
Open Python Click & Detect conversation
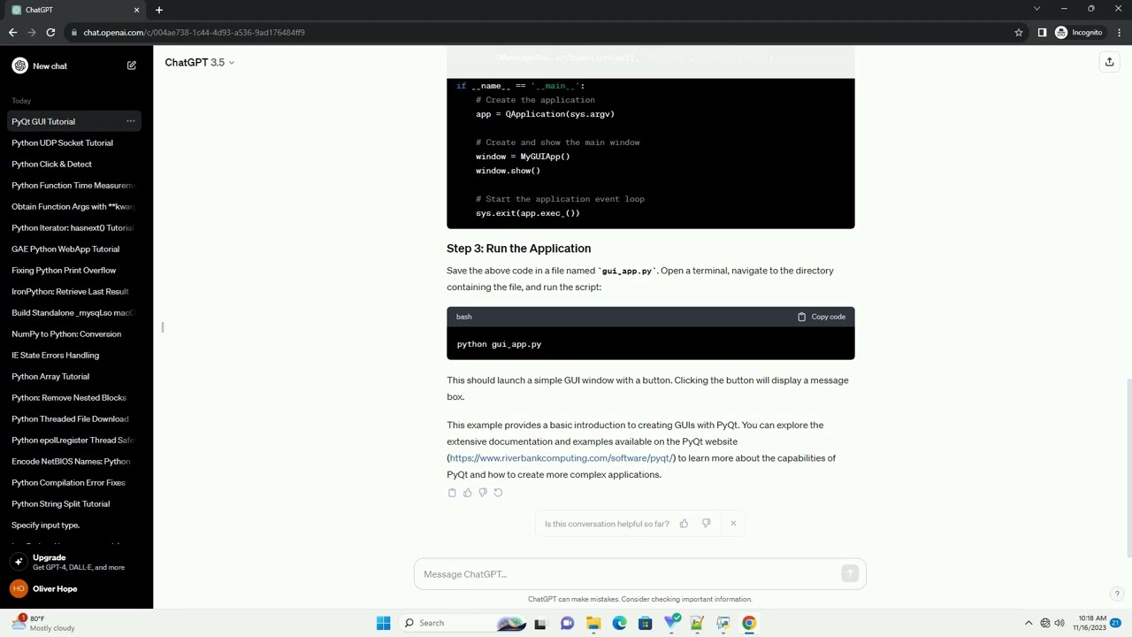pyautogui.click(x=76, y=164)
